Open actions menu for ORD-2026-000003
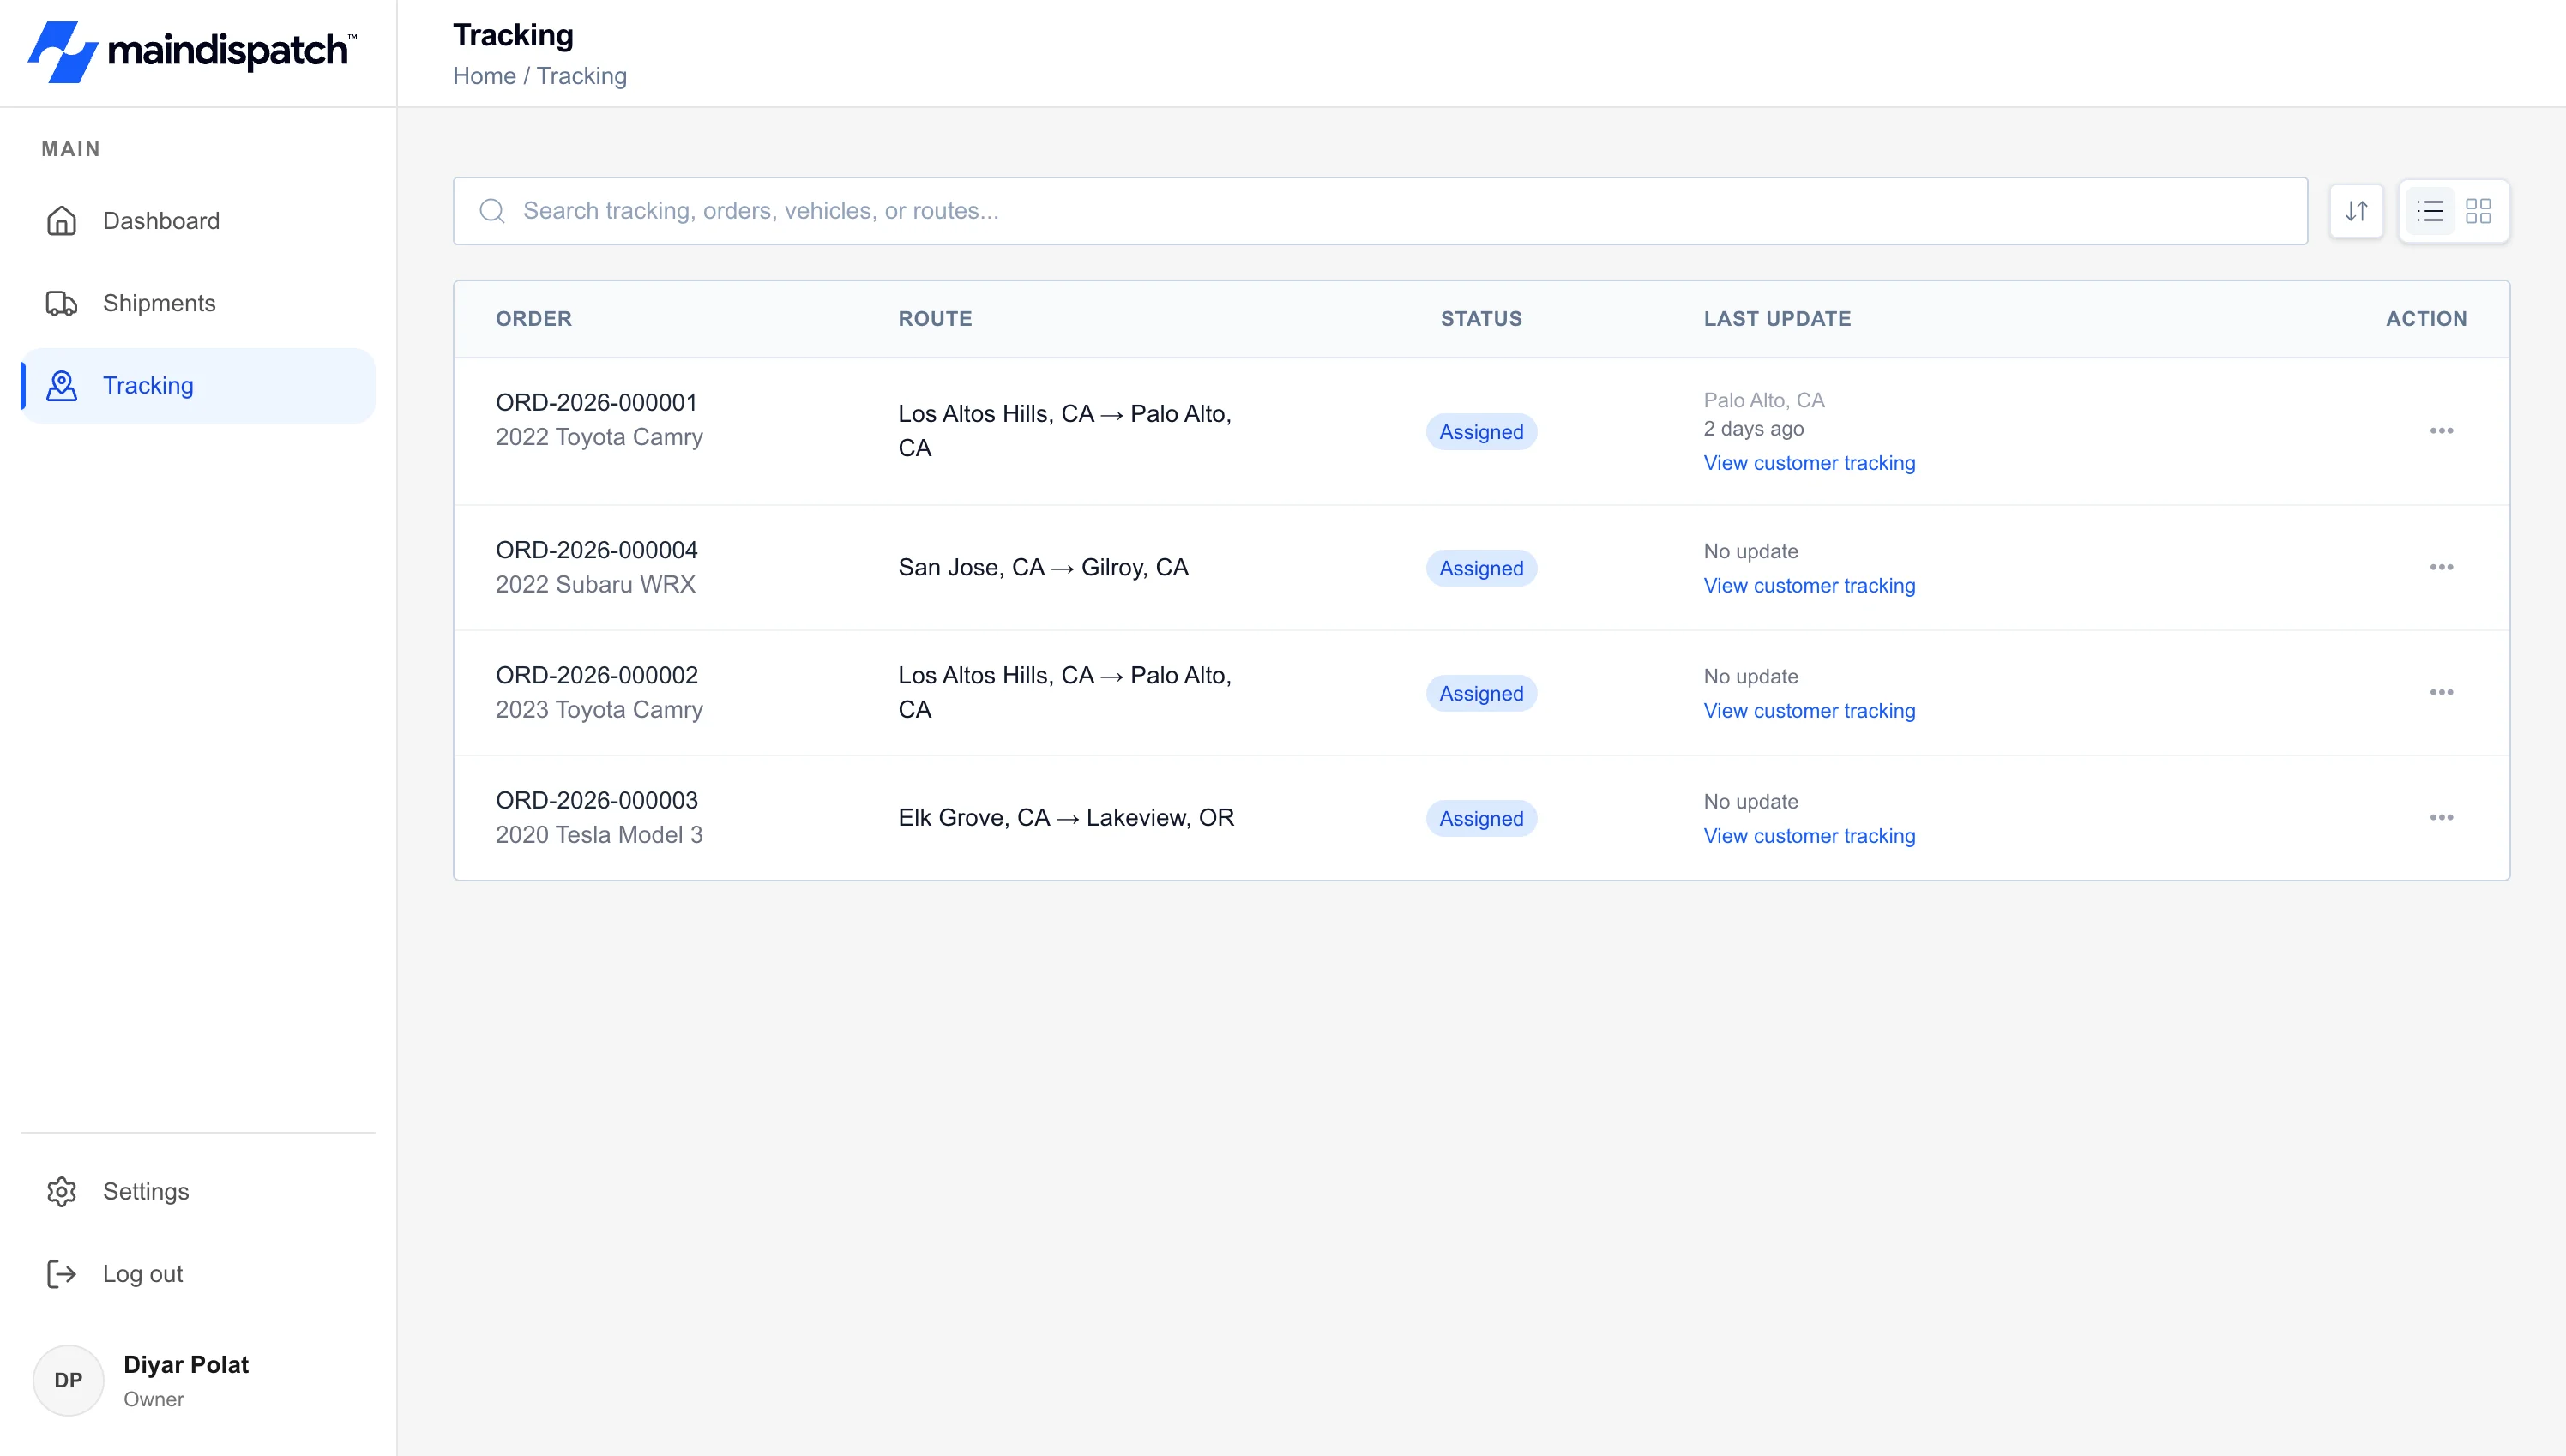This screenshot has width=2566, height=1456. pyautogui.click(x=2441, y=817)
